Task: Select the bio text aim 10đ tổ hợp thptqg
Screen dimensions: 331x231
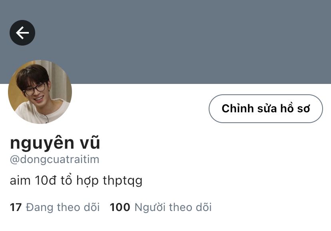Action: click(x=76, y=181)
